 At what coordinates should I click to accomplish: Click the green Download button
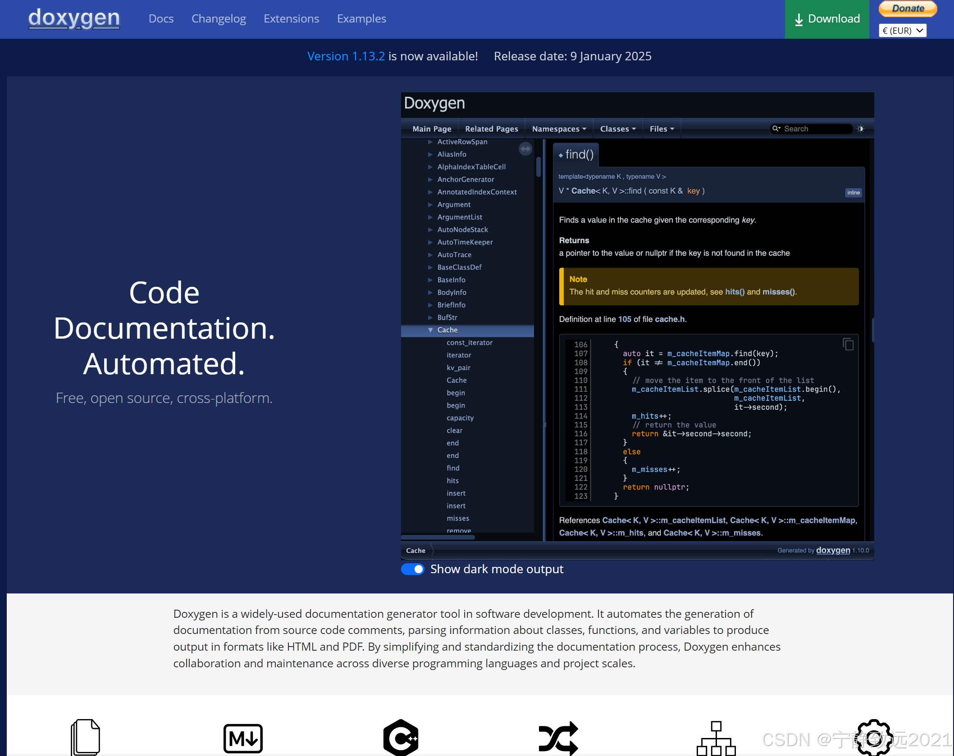click(x=827, y=19)
